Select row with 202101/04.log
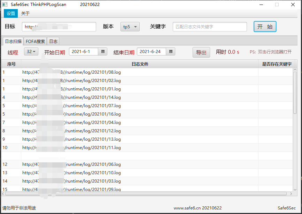 pyautogui.click(x=147, y=122)
